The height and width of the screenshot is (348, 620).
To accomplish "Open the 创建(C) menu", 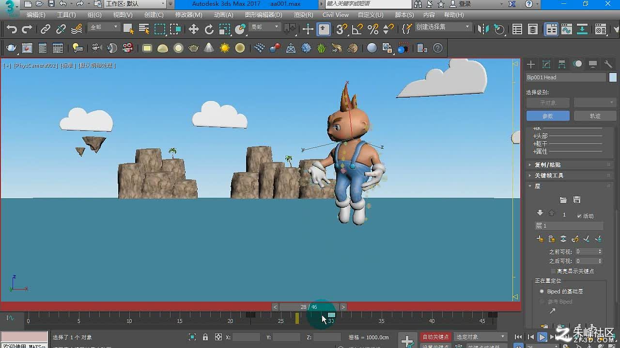I will (x=154, y=15).
